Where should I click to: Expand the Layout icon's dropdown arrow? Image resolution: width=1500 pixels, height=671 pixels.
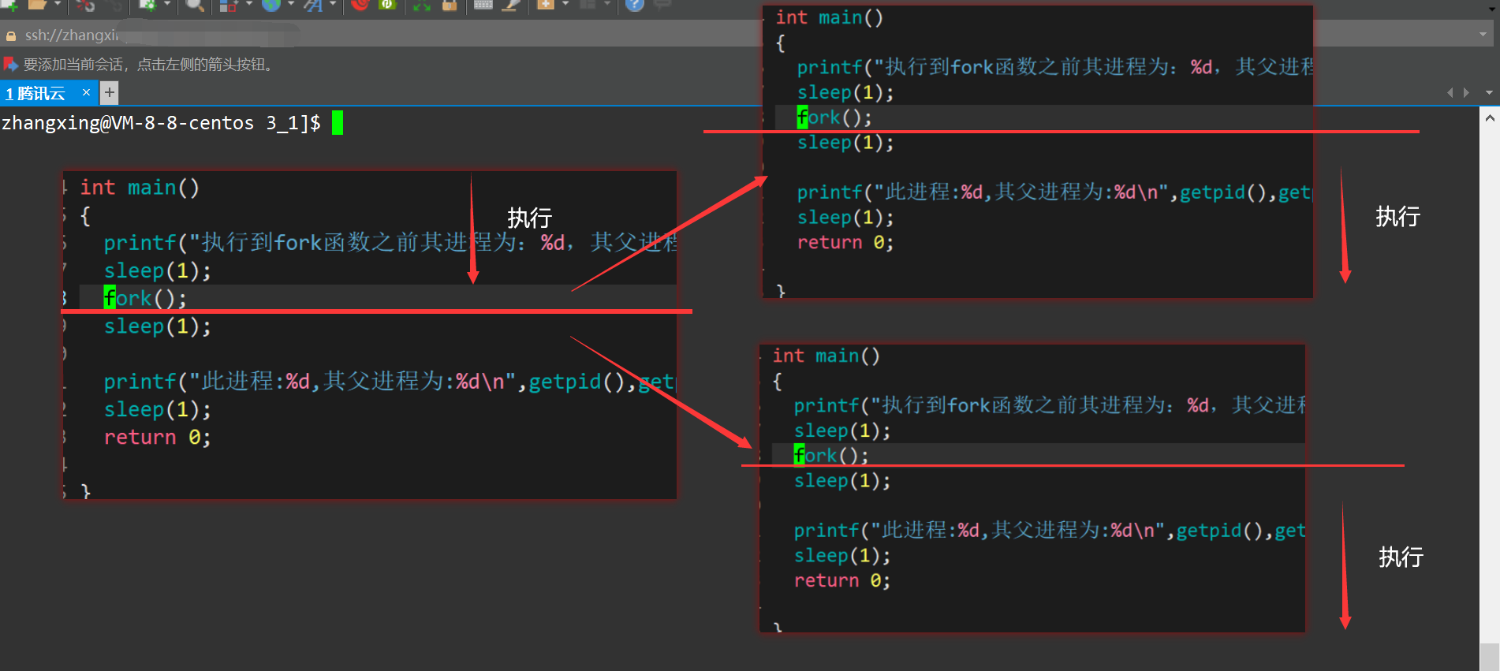tap(249, 4)
